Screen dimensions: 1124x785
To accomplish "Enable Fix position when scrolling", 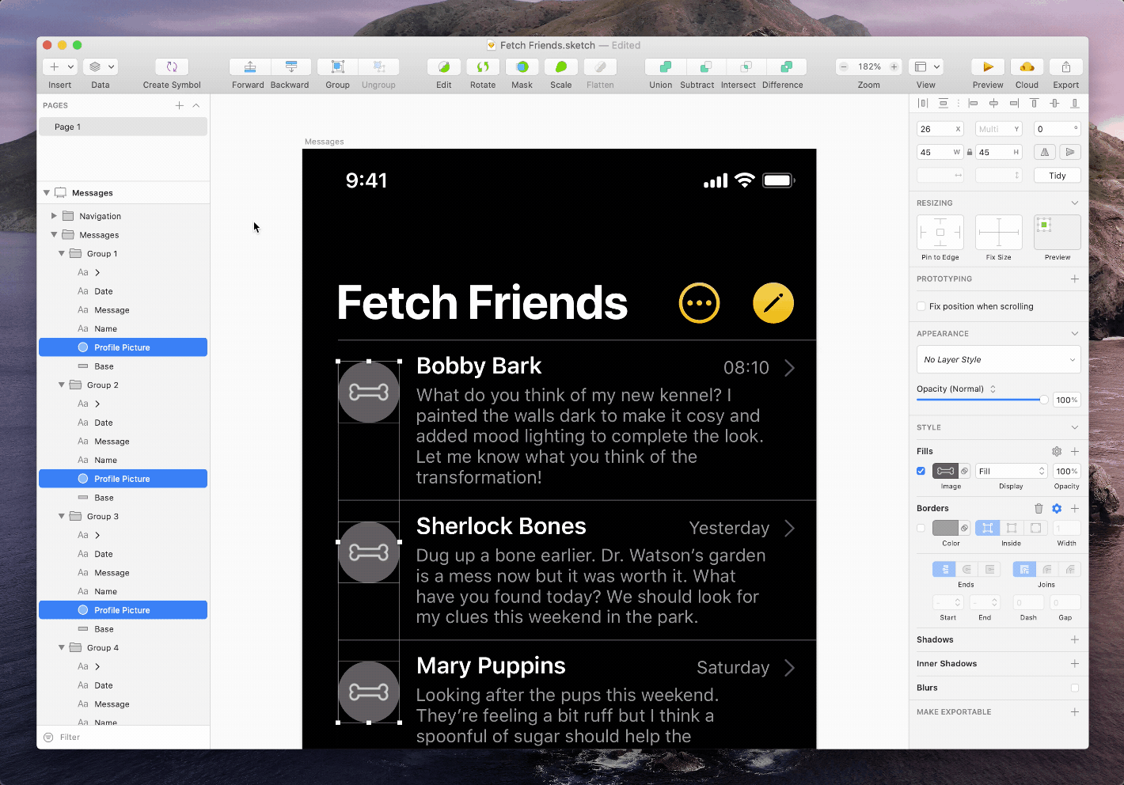I will [921, 306].
